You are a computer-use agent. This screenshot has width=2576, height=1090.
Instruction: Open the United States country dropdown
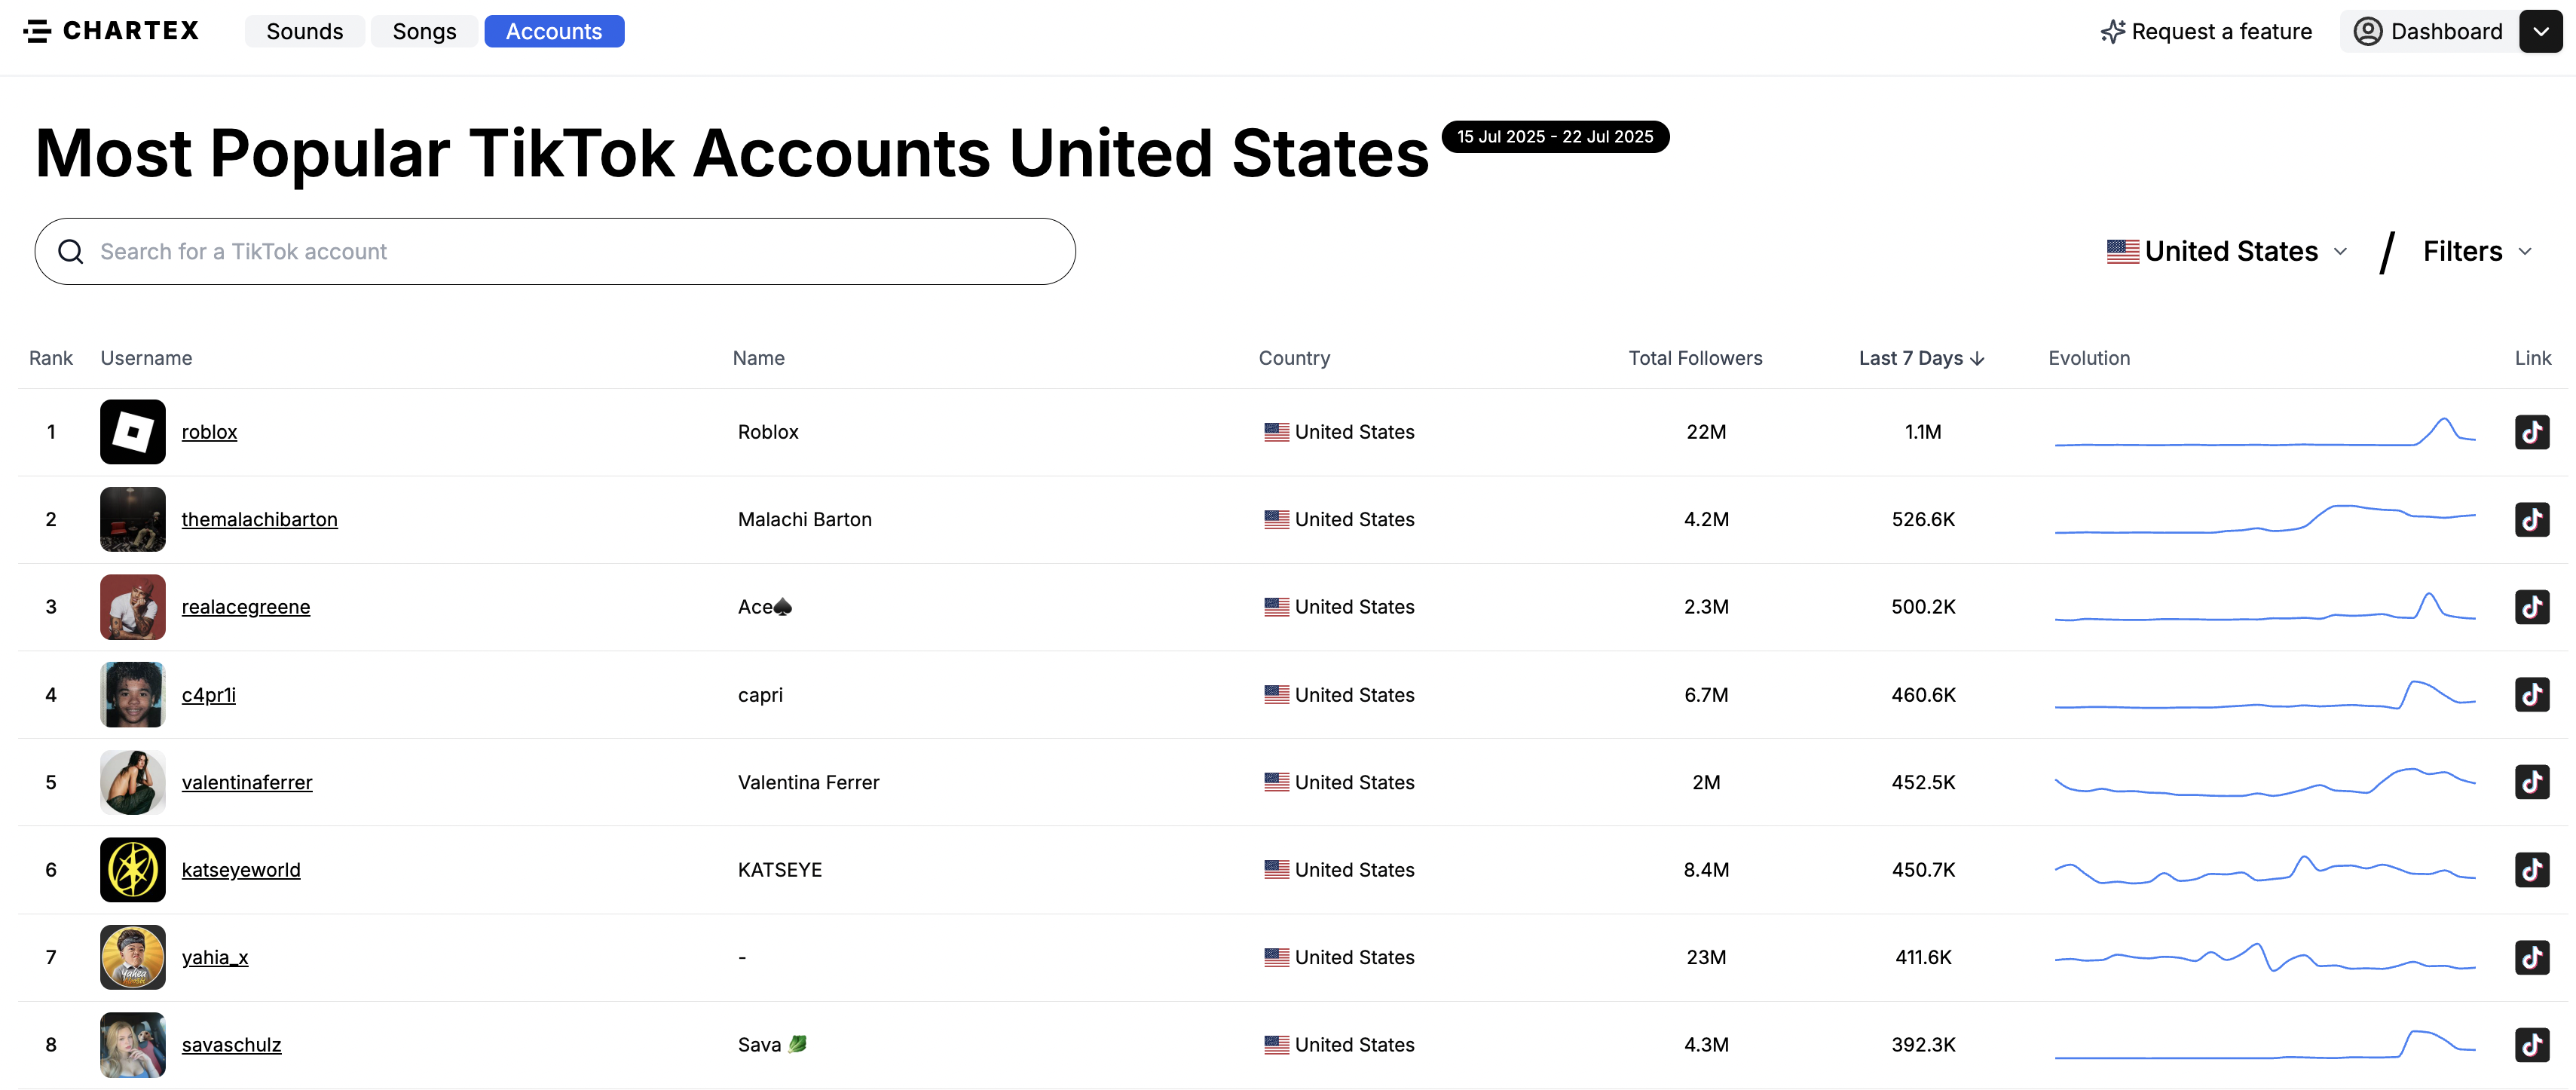pyautogui.click(x=2226, y=251)
